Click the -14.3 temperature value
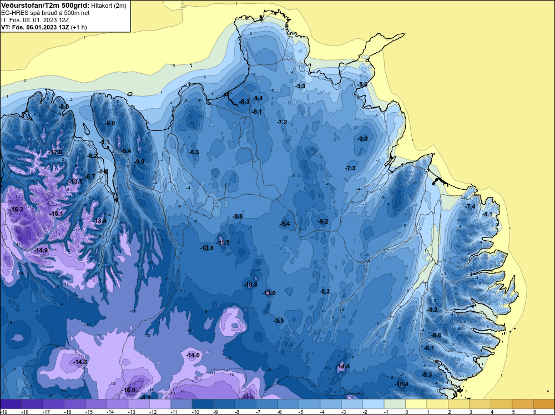Screen dimensions: 555x415 (80, 362)
